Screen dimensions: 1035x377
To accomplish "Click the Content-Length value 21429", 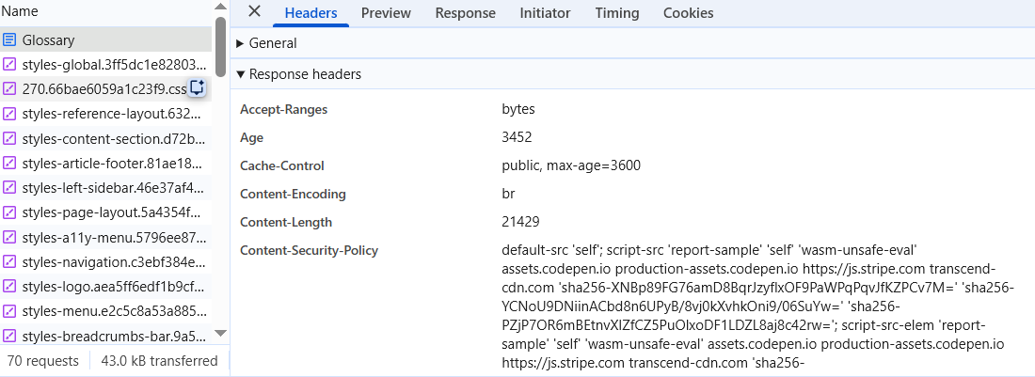I will point(521,223).
